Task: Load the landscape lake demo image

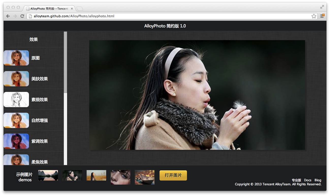Action: tap(48, 175)
